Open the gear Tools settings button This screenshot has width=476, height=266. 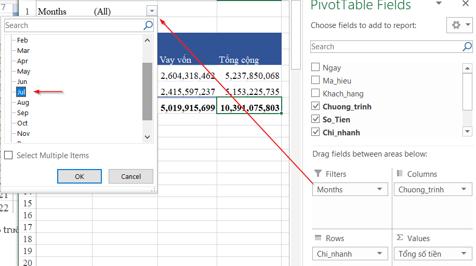pos(459,25)
